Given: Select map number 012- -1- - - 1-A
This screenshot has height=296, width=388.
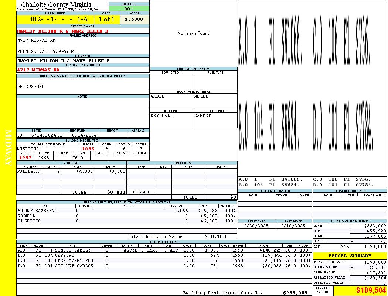Looking at the screenshot, I should coord(59,19).
